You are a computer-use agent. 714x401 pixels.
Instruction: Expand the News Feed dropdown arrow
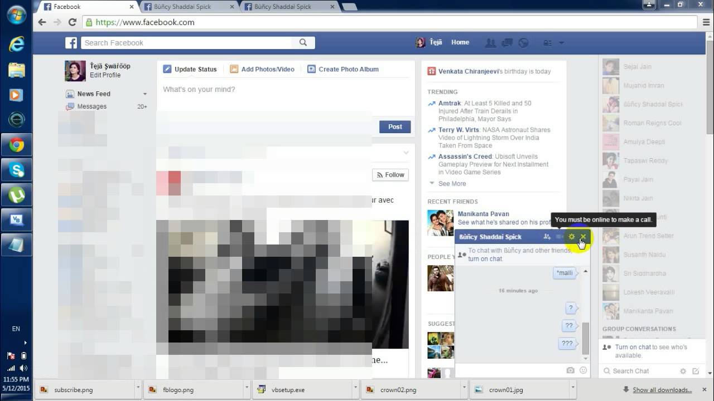[x=145, y=94]
